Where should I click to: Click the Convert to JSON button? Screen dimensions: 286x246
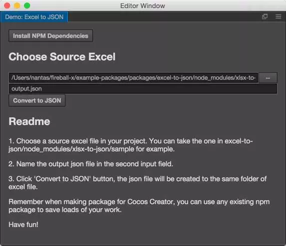click(x=37, y=101)
